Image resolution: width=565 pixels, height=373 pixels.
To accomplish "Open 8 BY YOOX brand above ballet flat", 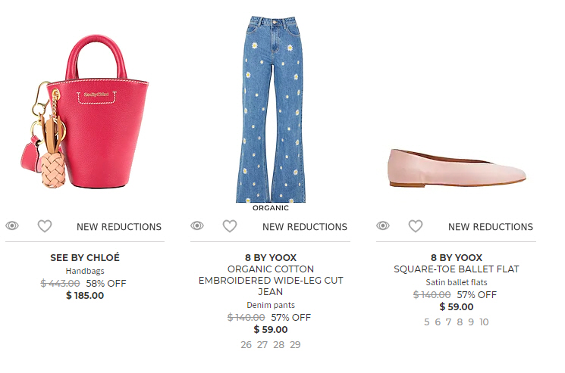I will 457,258.
